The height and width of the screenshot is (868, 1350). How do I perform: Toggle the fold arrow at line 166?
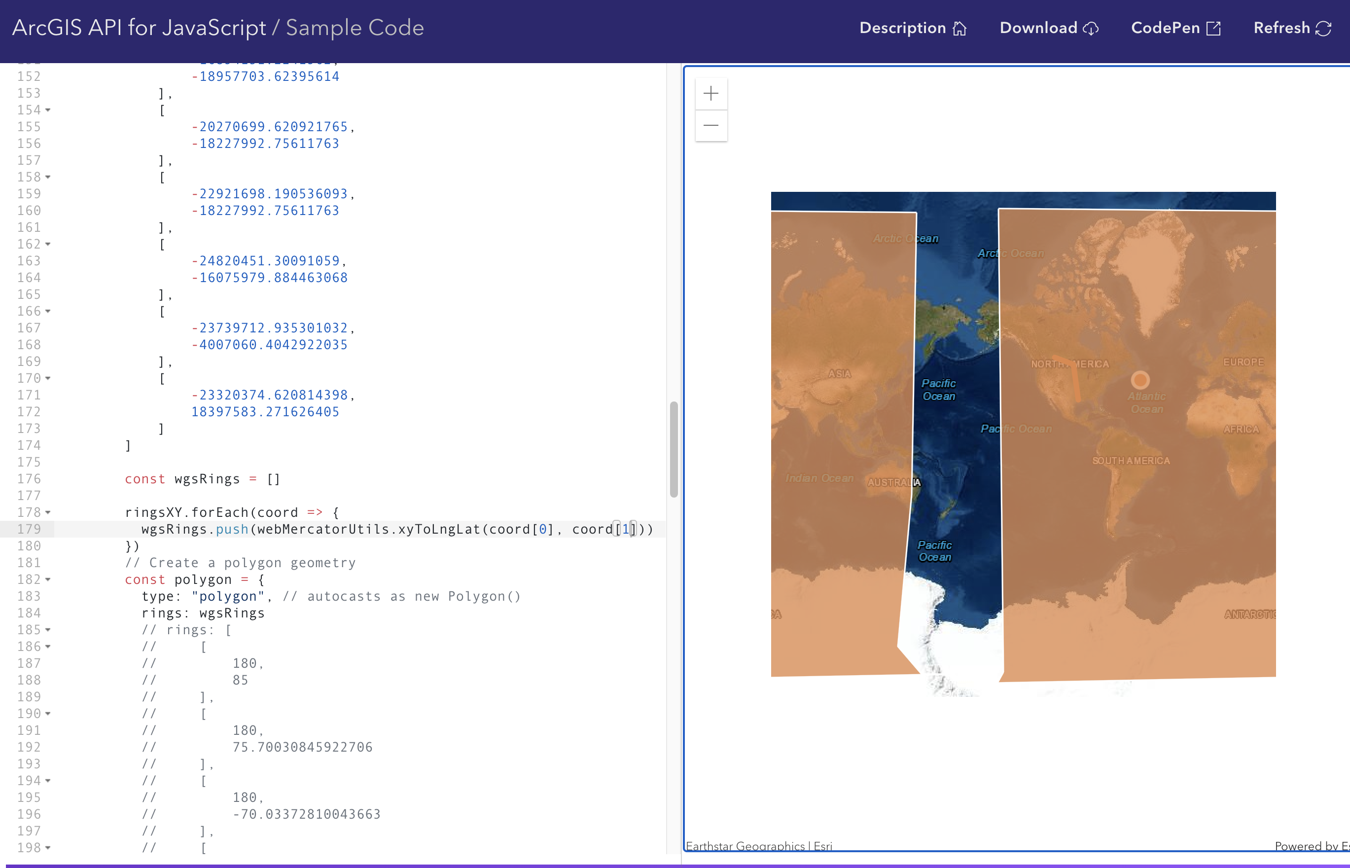coord(48,311)
